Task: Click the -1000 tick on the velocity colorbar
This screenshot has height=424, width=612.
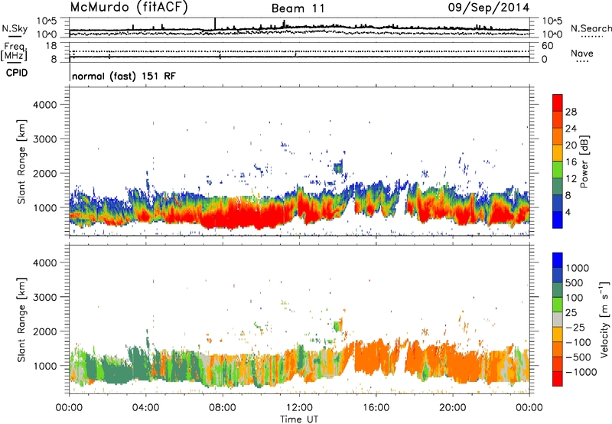Action: click(581, 372)
